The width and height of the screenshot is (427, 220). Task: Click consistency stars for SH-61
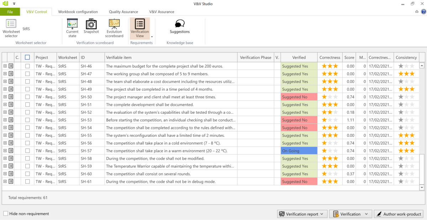tap(406, 181)
